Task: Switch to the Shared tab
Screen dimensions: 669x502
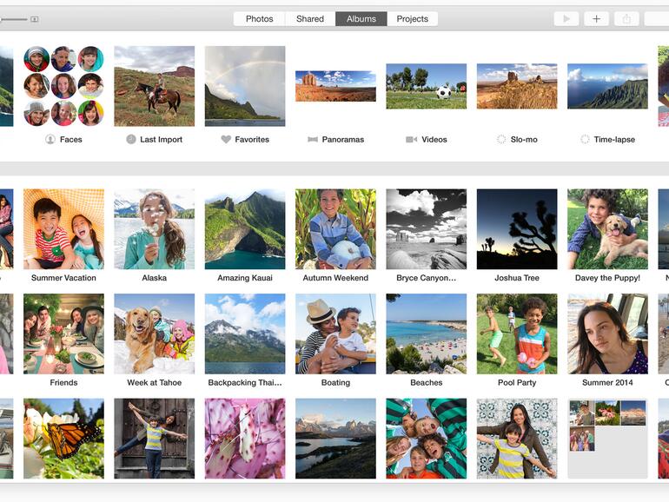Action: (x=310, y=19)
